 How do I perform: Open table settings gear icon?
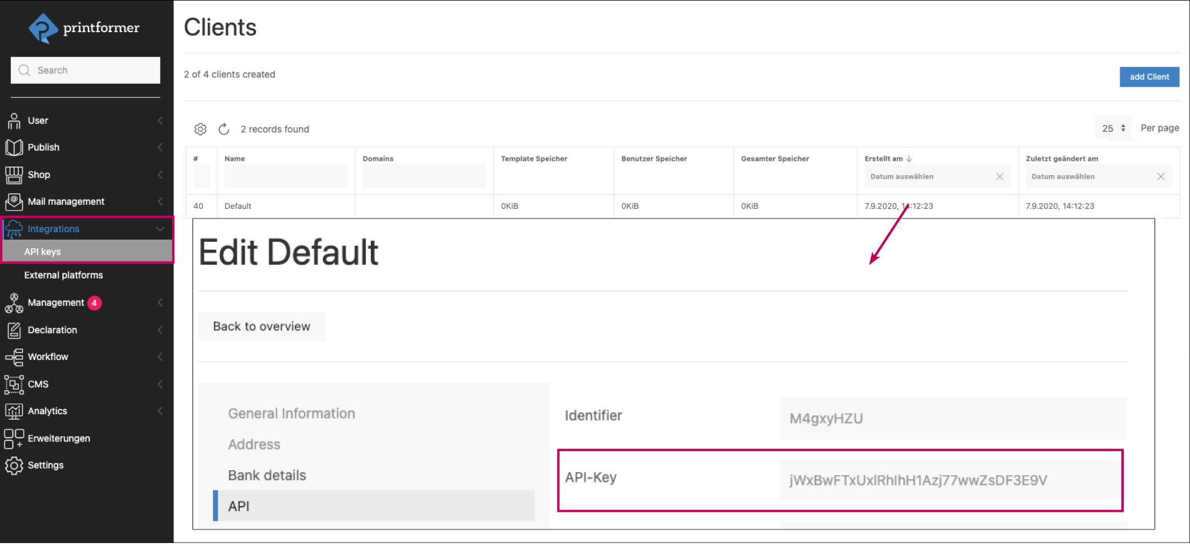(x=200, y=129)
